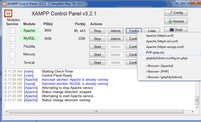This screenshot has width=201, height=122.
Task: Click 'Autostart aborted: Apache is already running'
Action: pos(75,80)
